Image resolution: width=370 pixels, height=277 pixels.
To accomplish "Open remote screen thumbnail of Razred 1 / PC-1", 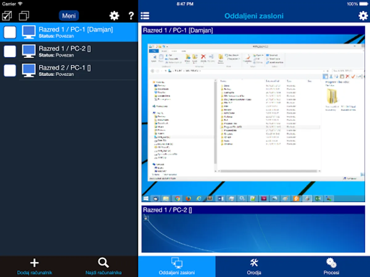I will (x=253, y=118).
